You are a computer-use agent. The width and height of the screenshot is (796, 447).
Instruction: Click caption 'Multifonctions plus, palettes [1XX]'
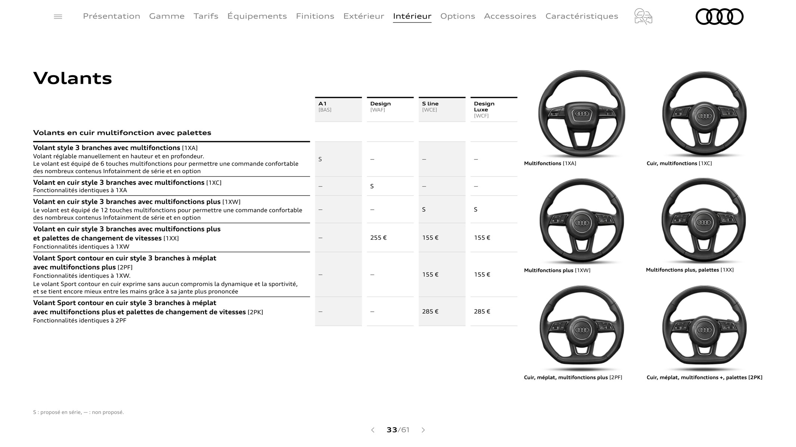[690, 270]
